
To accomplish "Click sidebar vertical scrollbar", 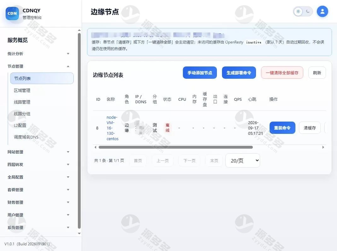I will click(x=79, y=131).
